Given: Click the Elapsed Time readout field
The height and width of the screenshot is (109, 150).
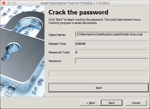Looking at the screenshot, I should pos(112,43).
